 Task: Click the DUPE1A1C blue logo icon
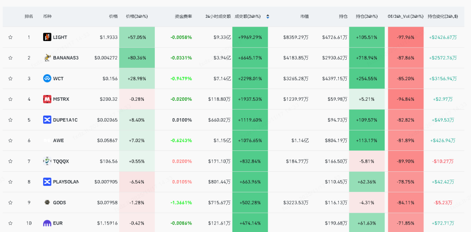pyautogui.click(x=47, y=119)
